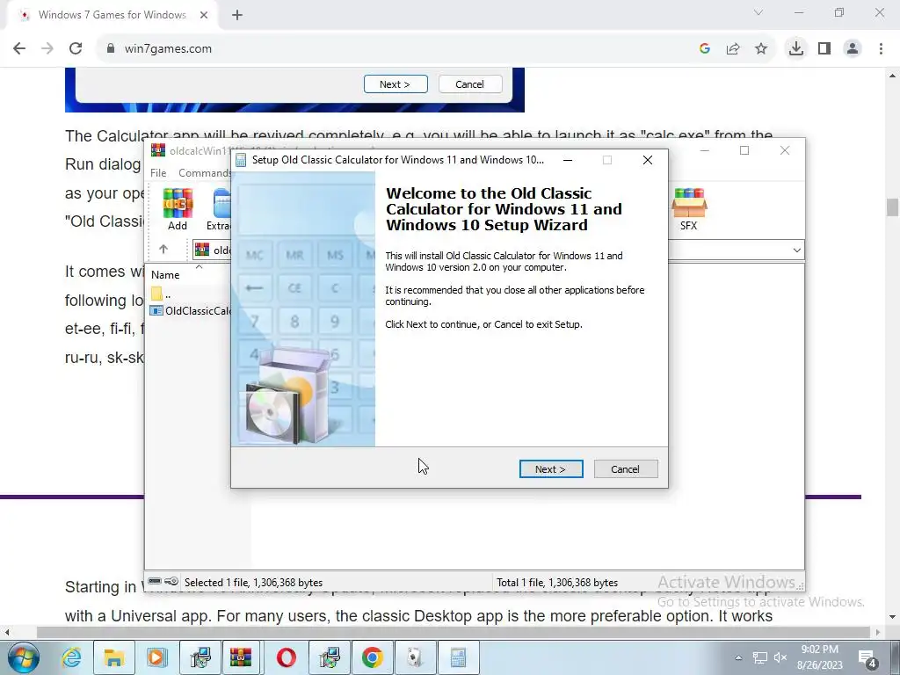The height and width of the screenshot is (675, 900).
Task: Click the muted volume tray icon
Action: pyautogui.click(x=780, y=657)
